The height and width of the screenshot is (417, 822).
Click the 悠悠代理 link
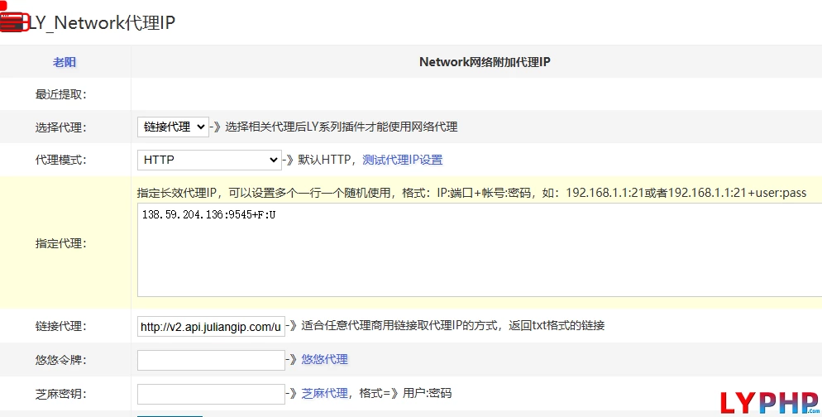coord(324,360)
